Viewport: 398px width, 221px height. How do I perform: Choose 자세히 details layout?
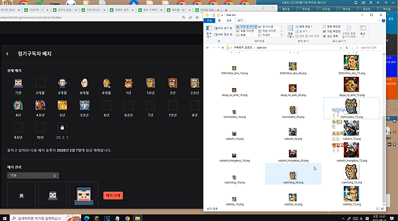pyautogui.click(x=264, y=35)
